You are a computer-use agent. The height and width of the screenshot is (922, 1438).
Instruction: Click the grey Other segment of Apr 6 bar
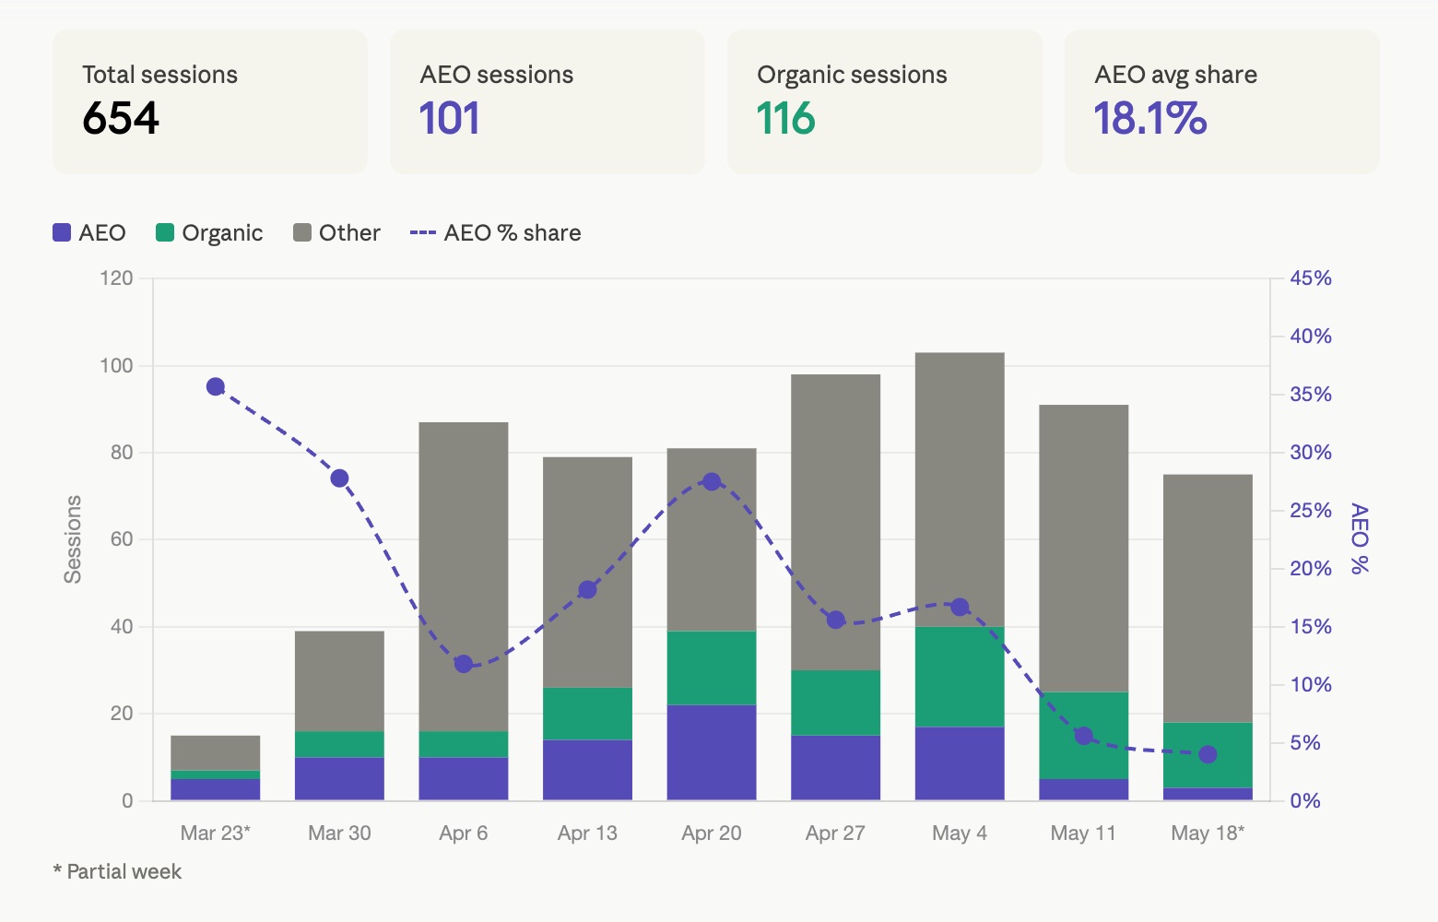click(x=464, y=576)
